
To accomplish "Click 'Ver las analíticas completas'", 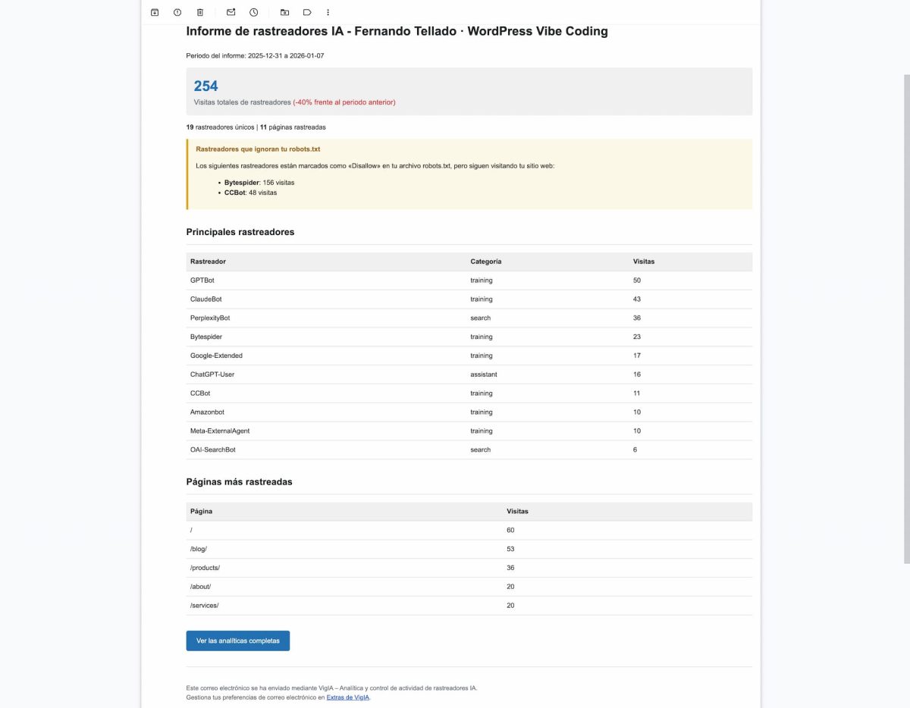I will pyautogui.click(x=237, y=641).
